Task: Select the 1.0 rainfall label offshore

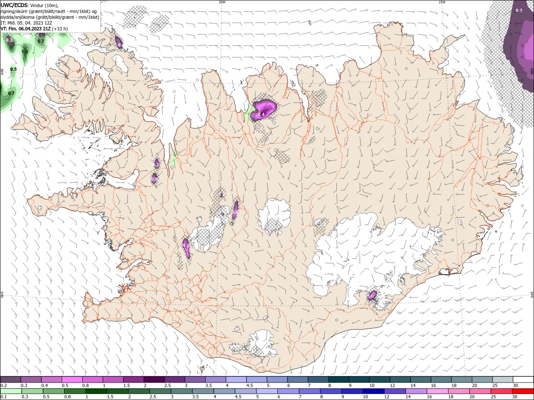Action: [x=25, y=52]
